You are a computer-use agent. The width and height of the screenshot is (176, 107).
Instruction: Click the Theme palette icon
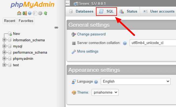(x=74, y=93)
